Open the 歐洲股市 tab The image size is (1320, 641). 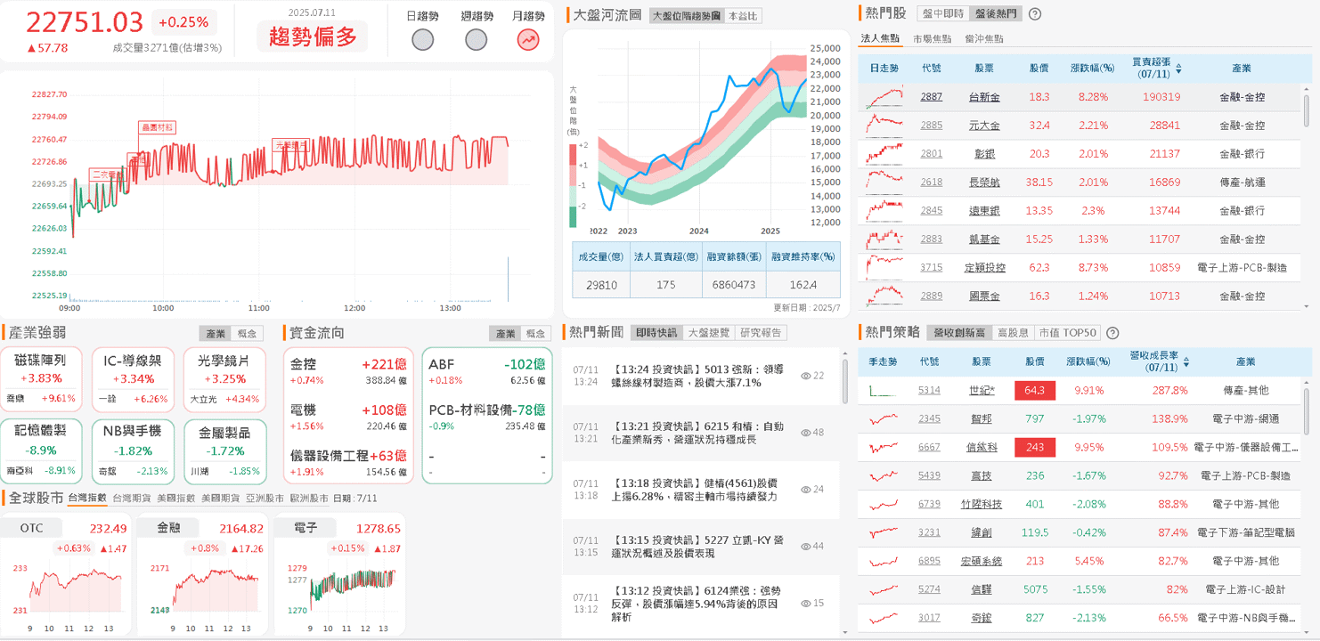[309, 499]
